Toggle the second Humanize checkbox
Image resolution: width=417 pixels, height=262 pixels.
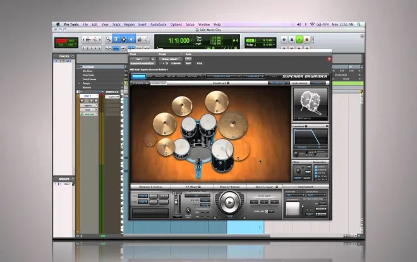point(316,170)
